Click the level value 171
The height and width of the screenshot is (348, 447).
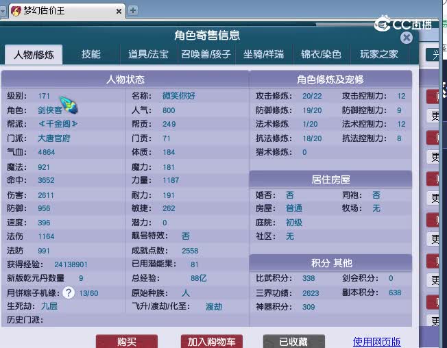pyautogui.click(x=44, y=96)
